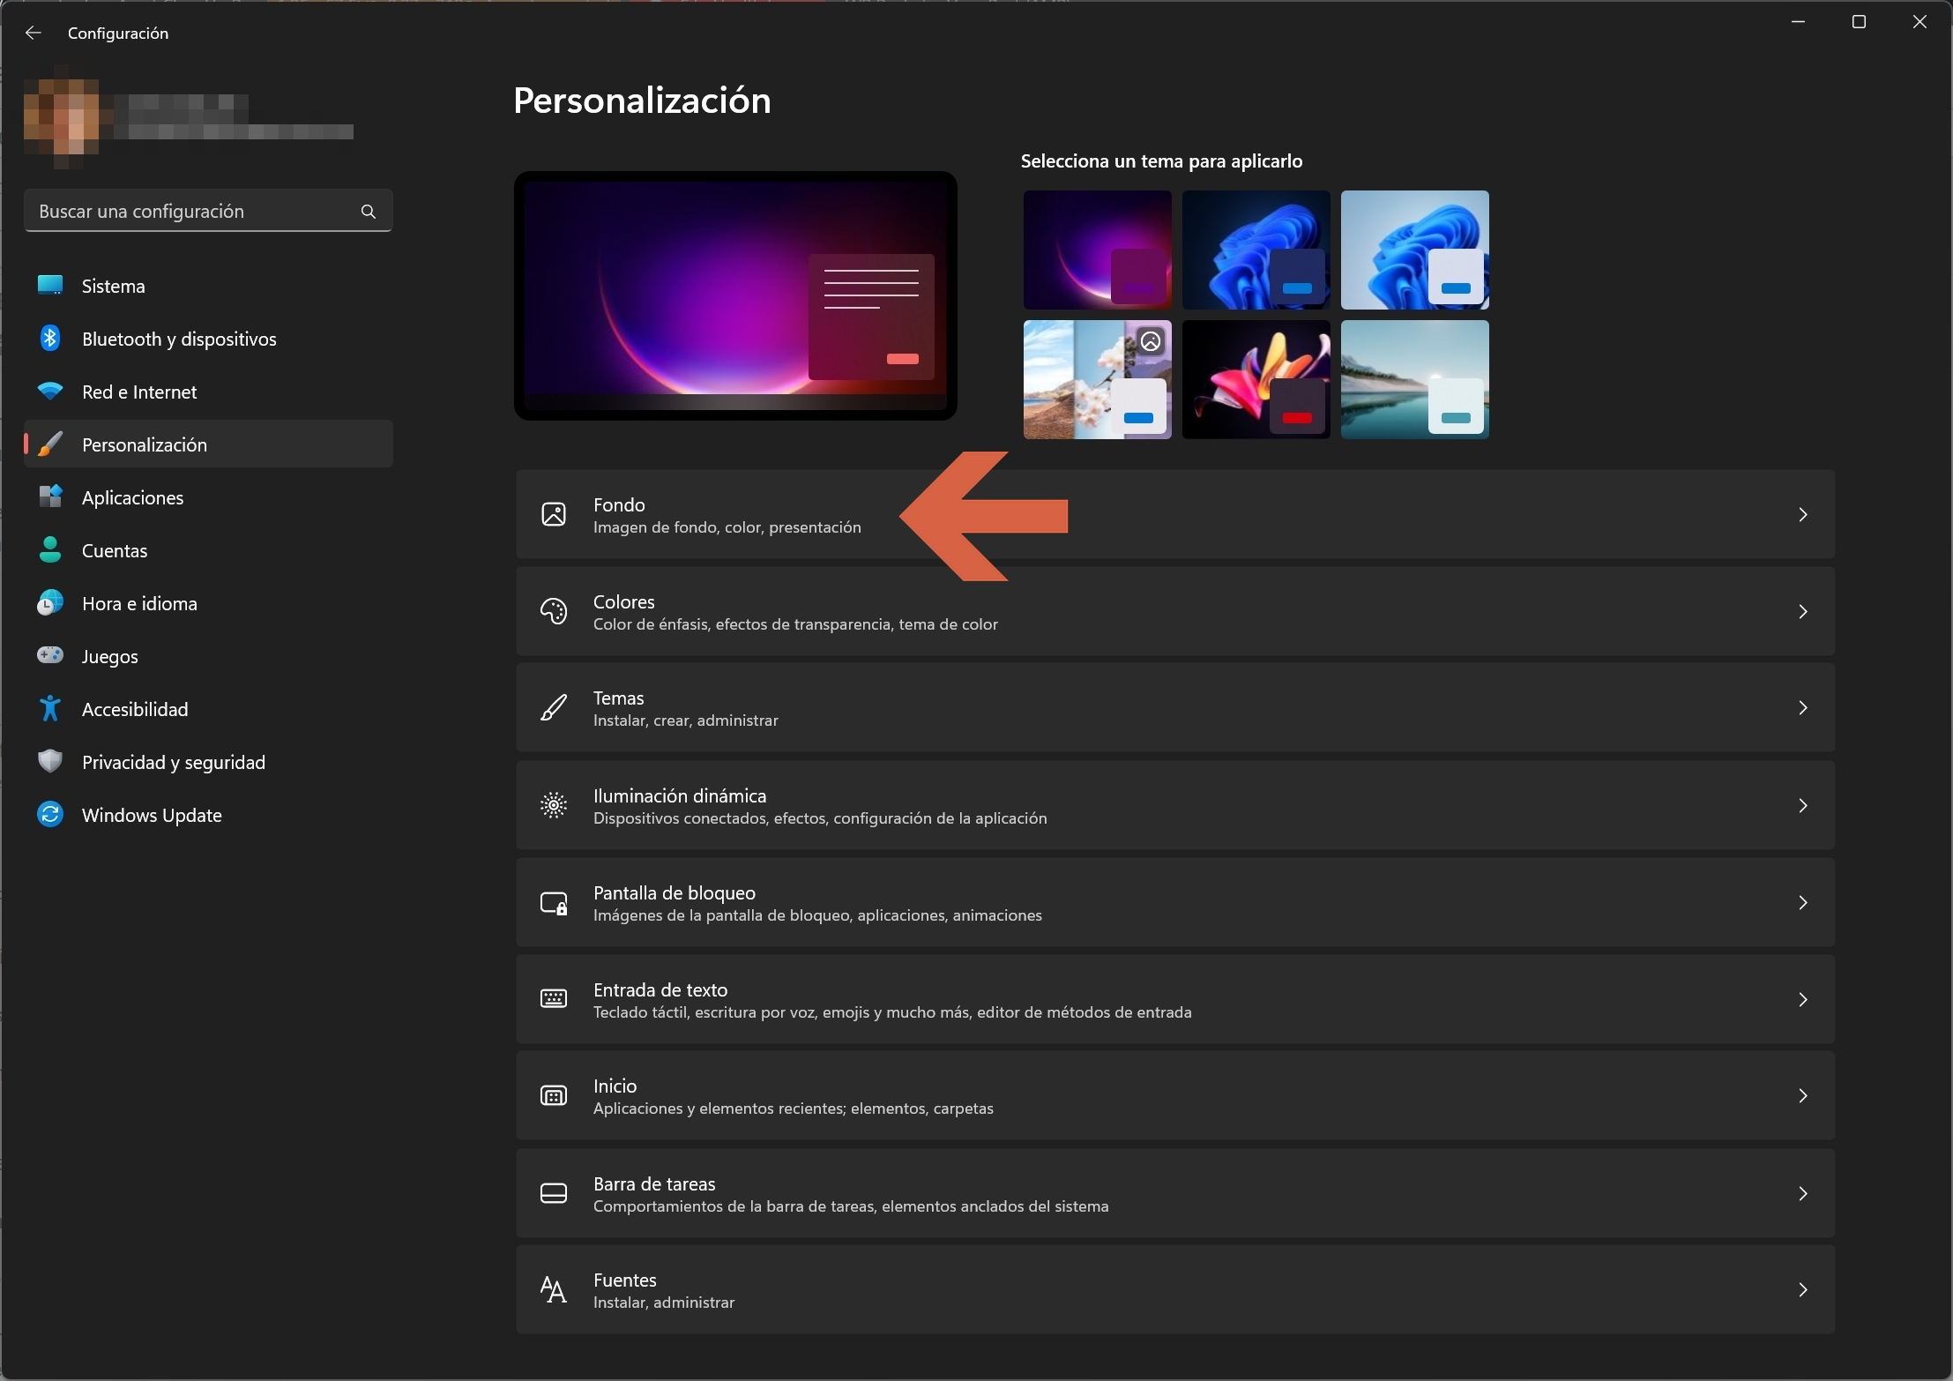The image size is (1953, 1381).
Task: Open Barra de tareas behaviors
Action: pyautogui.click(x=1175, y=1193)
